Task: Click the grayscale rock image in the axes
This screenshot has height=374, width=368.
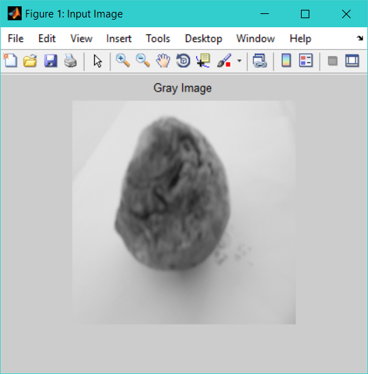Action: 184,213
